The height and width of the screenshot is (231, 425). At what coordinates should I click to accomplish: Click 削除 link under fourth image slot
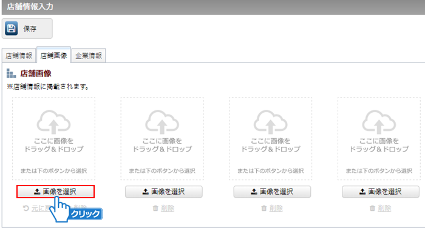384,208
